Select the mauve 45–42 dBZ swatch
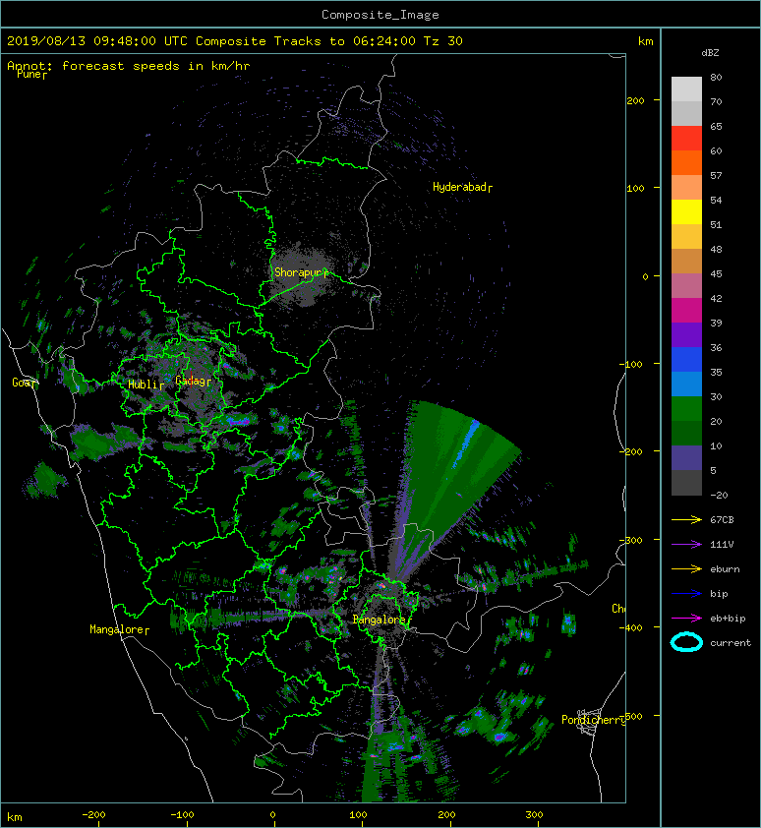 click(x=686, y=286)
